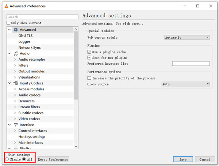This screenshot has height=166, width=219.
Task: Click Reset Preferences button
Action: (x=53, y=159)
